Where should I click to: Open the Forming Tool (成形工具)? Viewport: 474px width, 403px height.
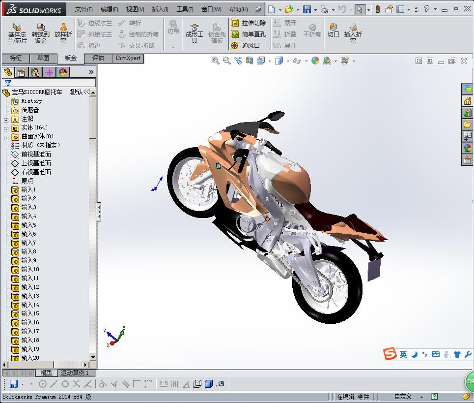[195, 33]
